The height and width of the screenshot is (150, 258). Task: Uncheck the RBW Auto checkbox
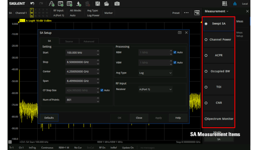tap(175, 52)
